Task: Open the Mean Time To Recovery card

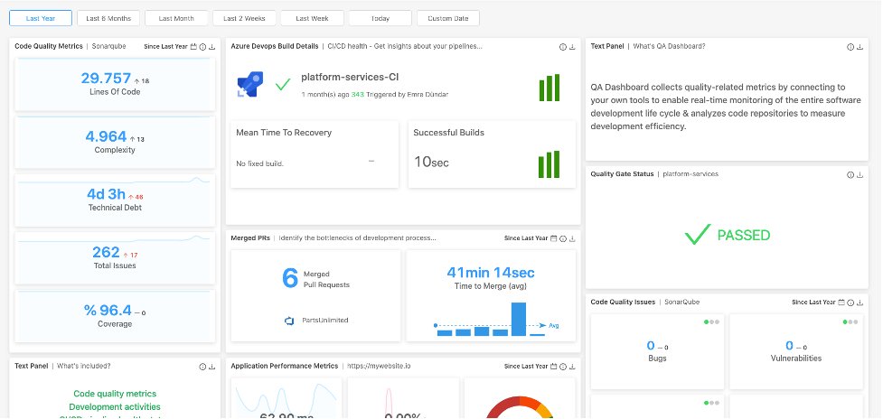Action: (x=315, y=154)
